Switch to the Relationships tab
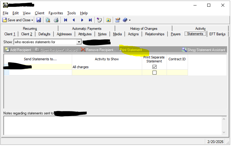The image size is (232, 147). (155, 34)
